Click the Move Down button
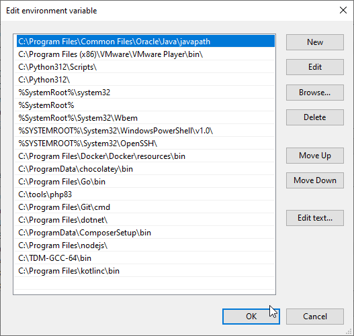The image size is (354, 336). 315,180
